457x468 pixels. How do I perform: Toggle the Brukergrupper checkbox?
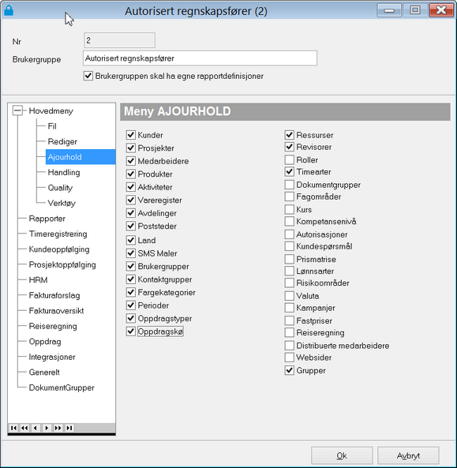(x=131, y=266)
